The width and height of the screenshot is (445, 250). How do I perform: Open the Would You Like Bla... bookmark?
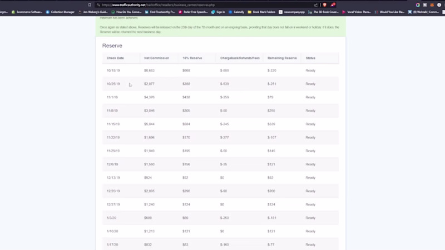pyautogui.click(x=389, y=12)
